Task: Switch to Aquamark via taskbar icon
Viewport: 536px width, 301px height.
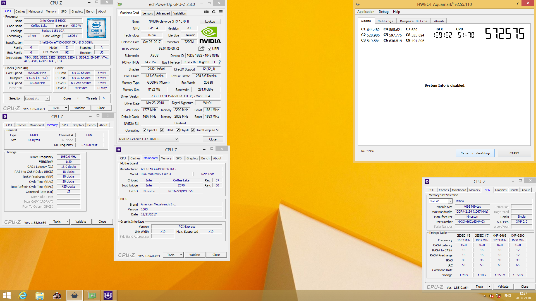Action: pos(74,295)
